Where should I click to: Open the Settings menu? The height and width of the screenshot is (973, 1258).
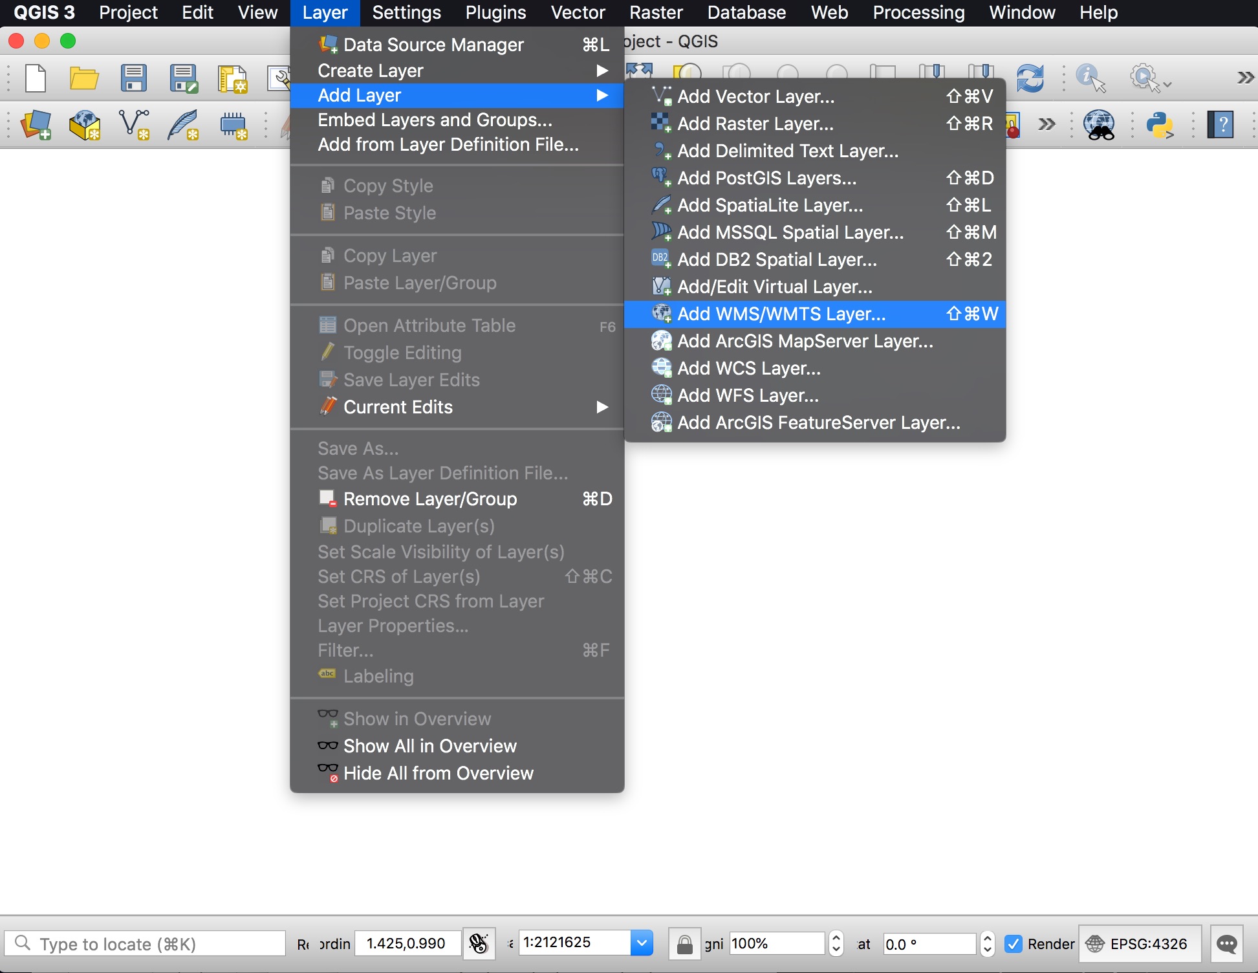[406, 12]
